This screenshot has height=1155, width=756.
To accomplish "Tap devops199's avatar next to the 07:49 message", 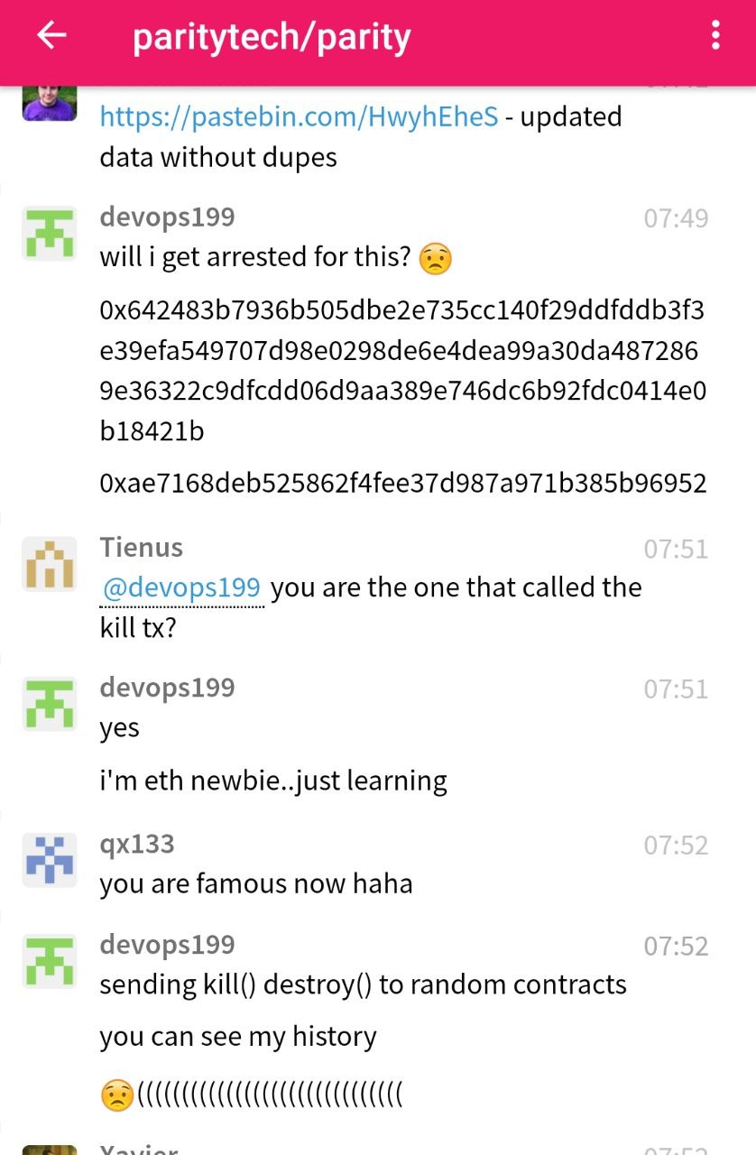I will point(49,233).
